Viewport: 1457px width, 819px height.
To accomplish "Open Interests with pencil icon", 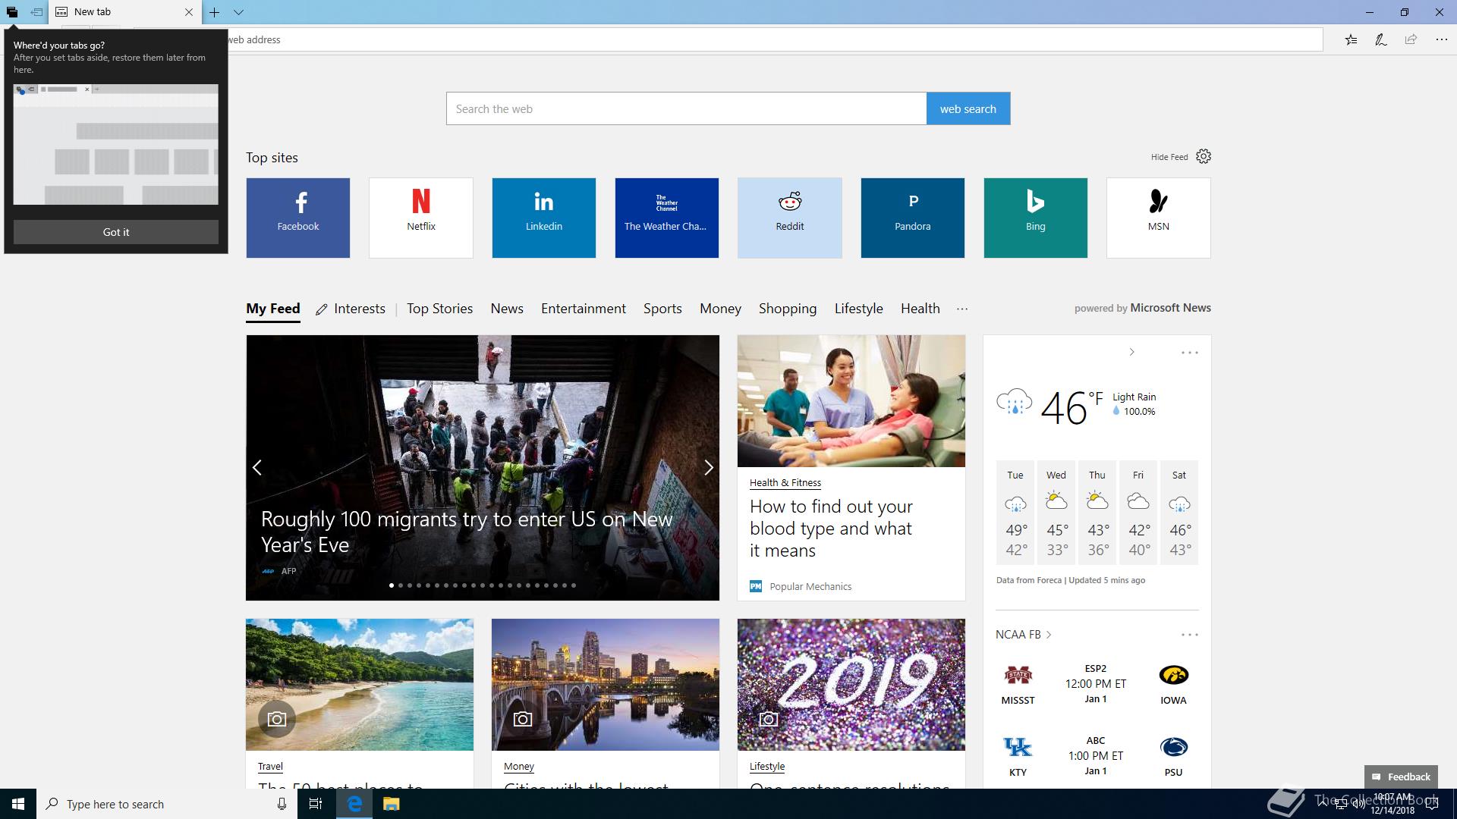I will pyautogui.click(x=351, y=309).
